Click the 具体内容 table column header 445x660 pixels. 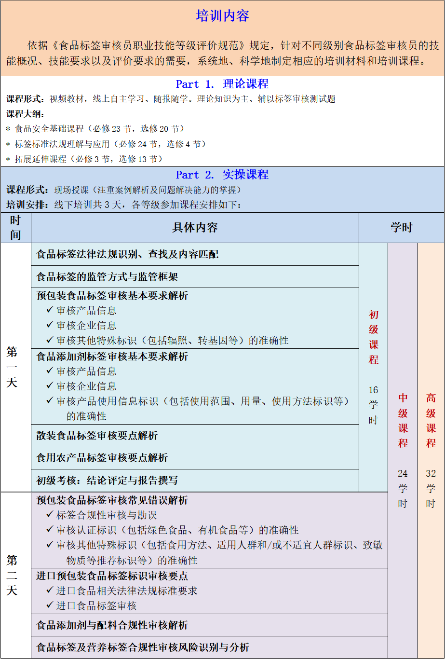tap(195, 228)
